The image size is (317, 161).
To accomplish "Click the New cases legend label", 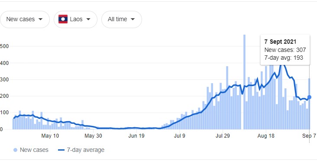I will point(34,150).
